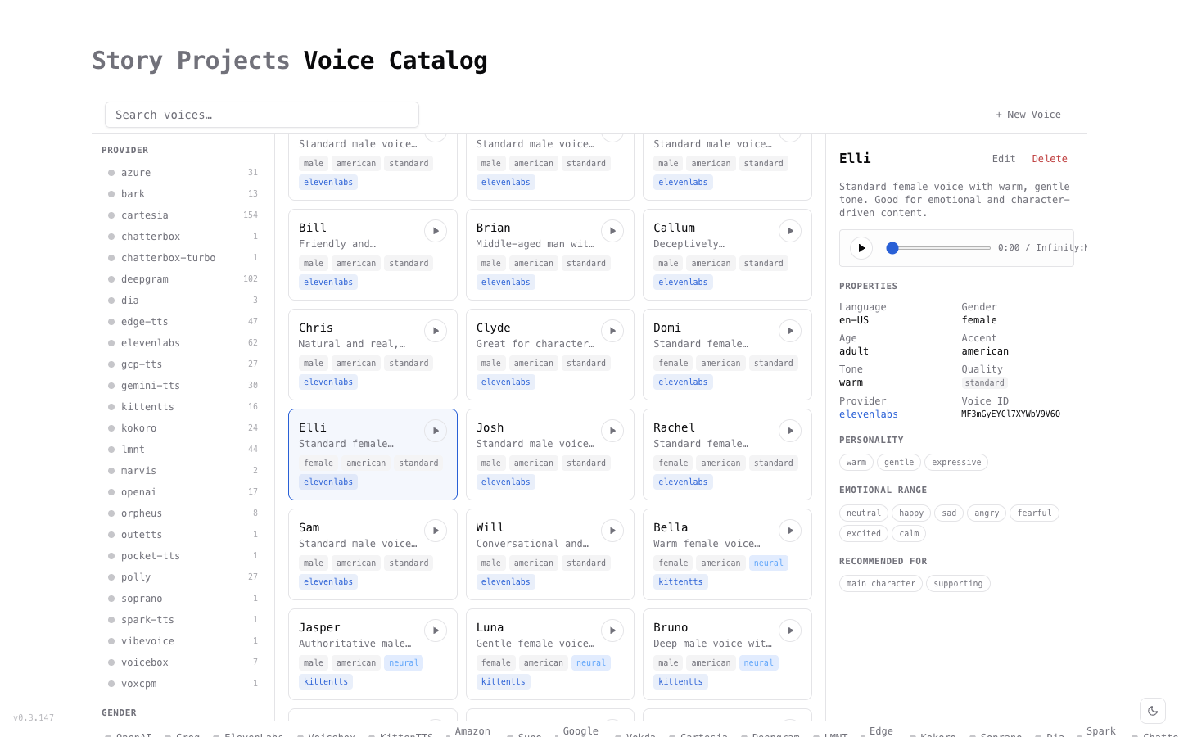The image size is (1179, 737).
Task: Play the Domi voice sample
Action: point(789,331)
